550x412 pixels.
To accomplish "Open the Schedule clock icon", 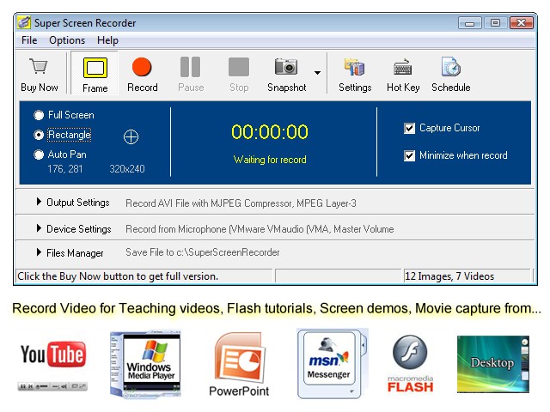I will pos(451,66).
